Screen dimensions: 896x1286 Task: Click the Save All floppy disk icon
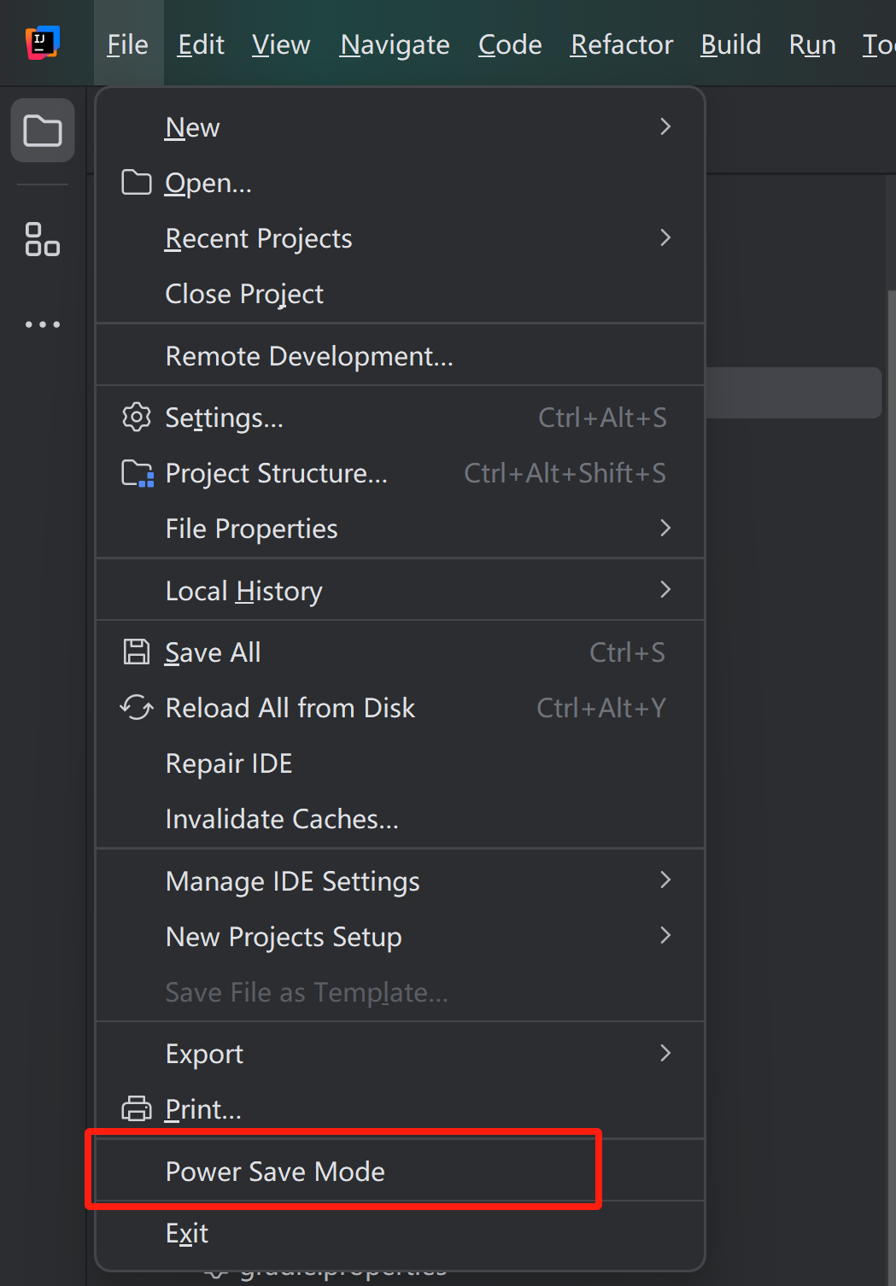pyautogui.click(x=137, y=652)
